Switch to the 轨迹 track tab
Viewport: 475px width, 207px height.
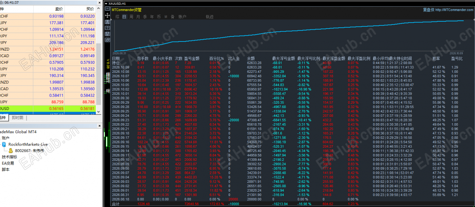click(x=209, y=17)
